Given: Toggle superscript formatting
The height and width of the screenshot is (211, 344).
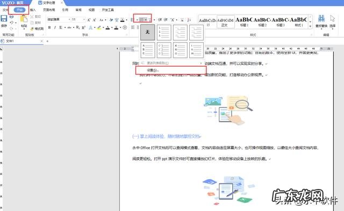Looking at the screenshot, I should pyautogui.click(x=84, y=27).
